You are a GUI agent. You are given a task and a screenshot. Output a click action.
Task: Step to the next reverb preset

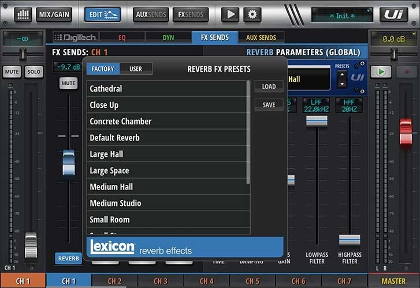coord(342,84)
